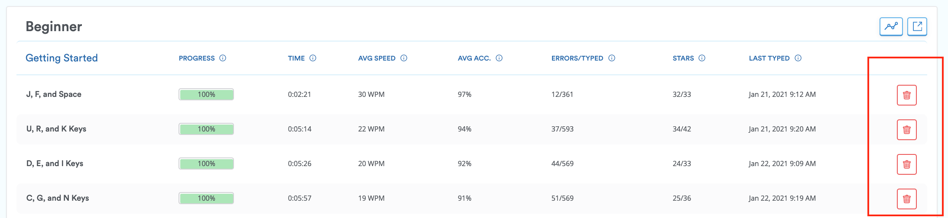The width and height of the screenshot is (948, 218).
Task: Open the Getting Started unit link
Action: 62,58
